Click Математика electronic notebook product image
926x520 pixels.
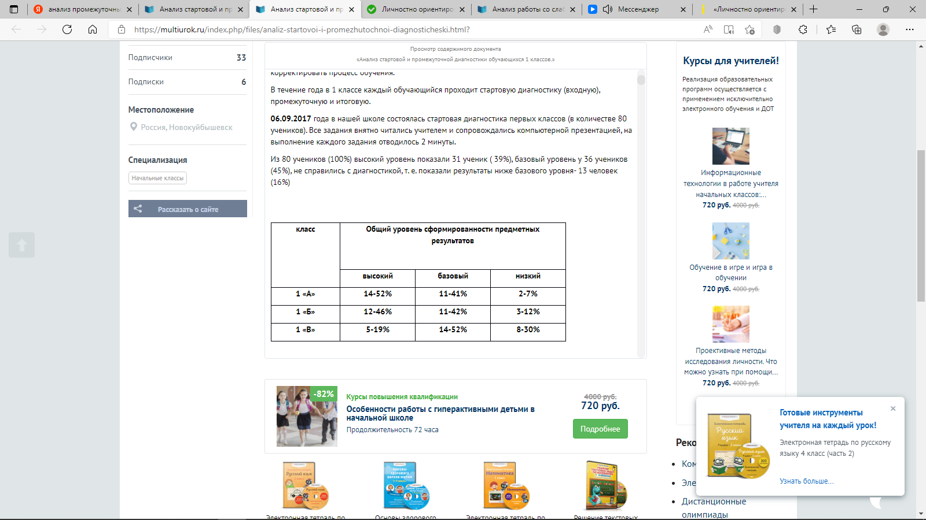coord(506,485)
